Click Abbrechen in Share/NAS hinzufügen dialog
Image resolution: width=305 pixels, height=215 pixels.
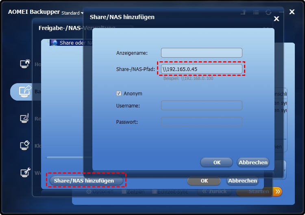[x=253, y=162]
